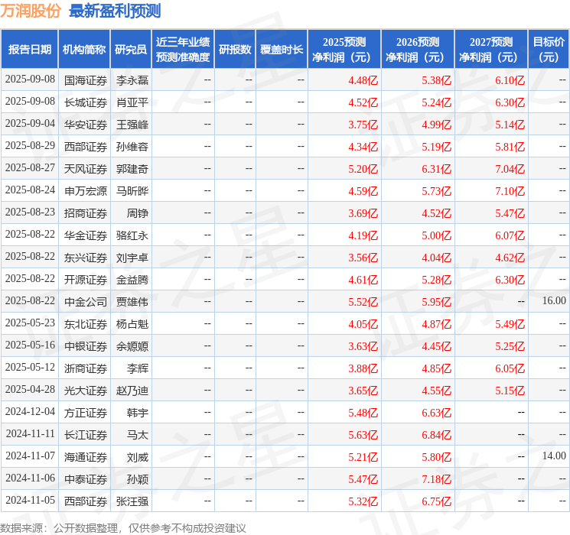This screenshot has height=535, width=570.
Task: Click analyst name 赵乃迪
Action: pyautogui.click(x=132, y=391)
